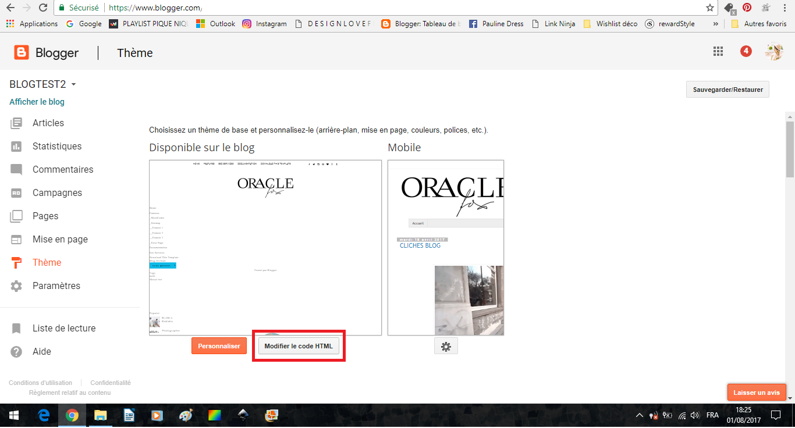Viewport: 795px width, 428px height.
Task: Click the Personnaliser button
Action: [219, 346]
